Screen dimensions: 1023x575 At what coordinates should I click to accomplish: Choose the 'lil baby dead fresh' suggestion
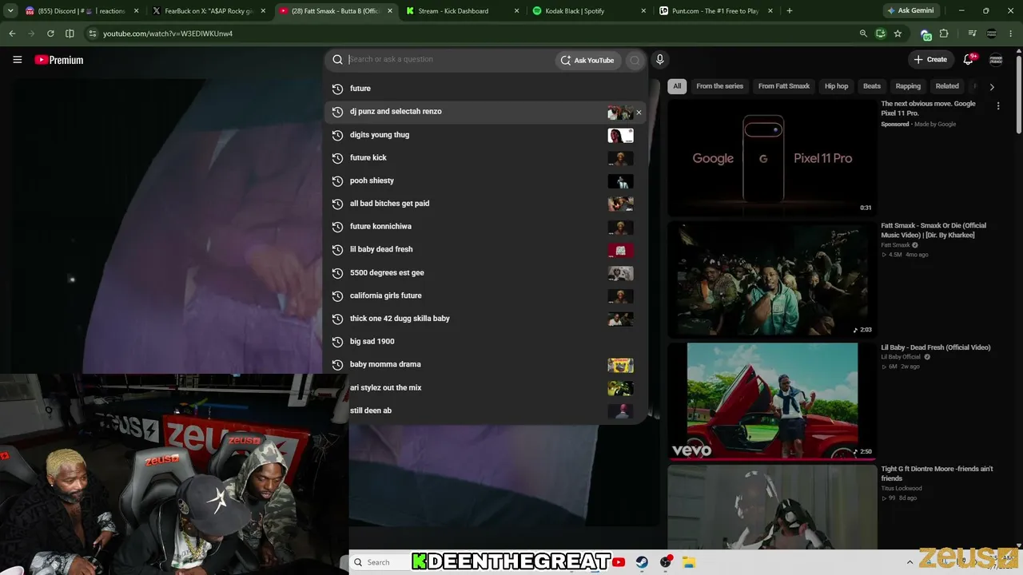[485, 249]
